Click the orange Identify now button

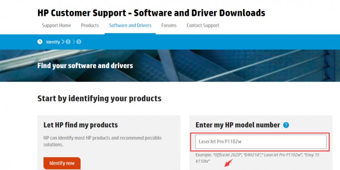point(62,163)
